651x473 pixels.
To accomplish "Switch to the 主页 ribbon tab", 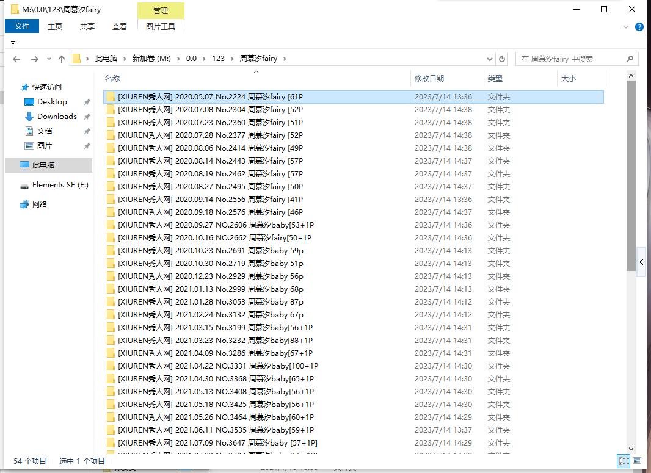I will point(55,27).
